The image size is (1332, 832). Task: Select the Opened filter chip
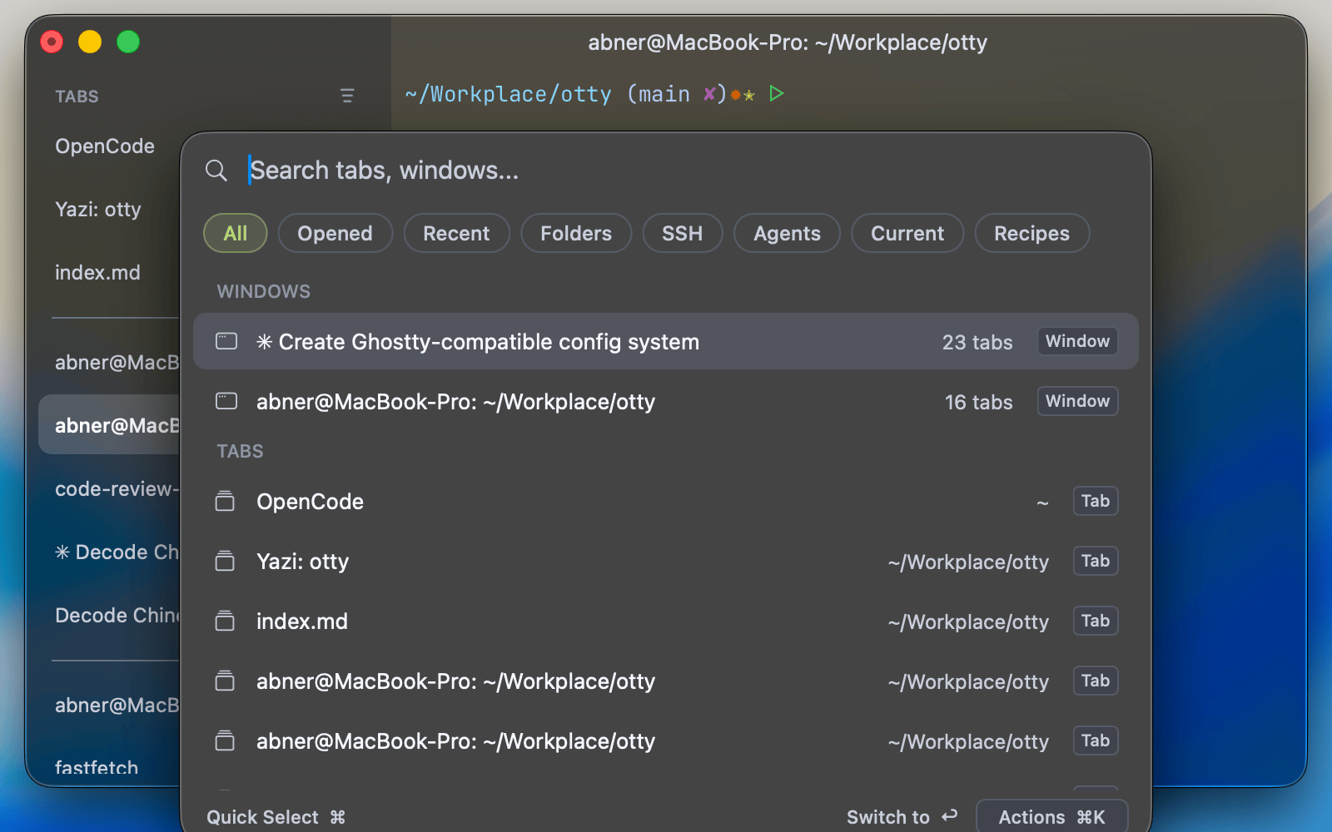click(335, 233)
